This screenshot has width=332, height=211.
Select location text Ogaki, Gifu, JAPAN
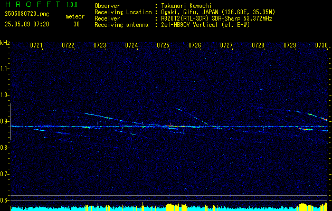point(189,12)
